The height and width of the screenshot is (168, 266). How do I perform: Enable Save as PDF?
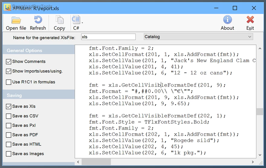(x=9, y=135)
